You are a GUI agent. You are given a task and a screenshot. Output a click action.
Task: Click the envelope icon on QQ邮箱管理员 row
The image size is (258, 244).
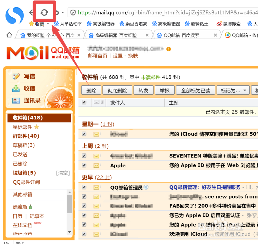(96, 187)
